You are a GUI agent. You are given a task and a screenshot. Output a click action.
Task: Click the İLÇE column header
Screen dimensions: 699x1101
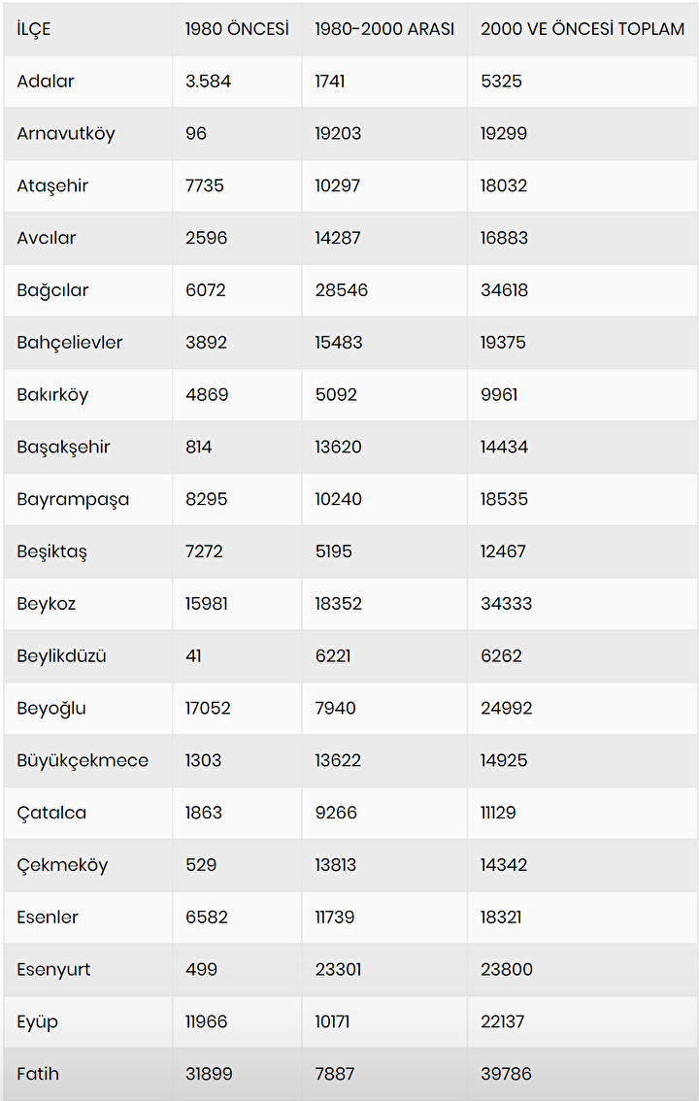pos(34,29)
